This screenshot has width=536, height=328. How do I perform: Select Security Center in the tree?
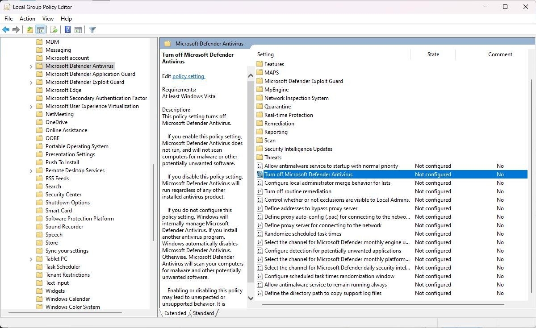coord(63,195)
